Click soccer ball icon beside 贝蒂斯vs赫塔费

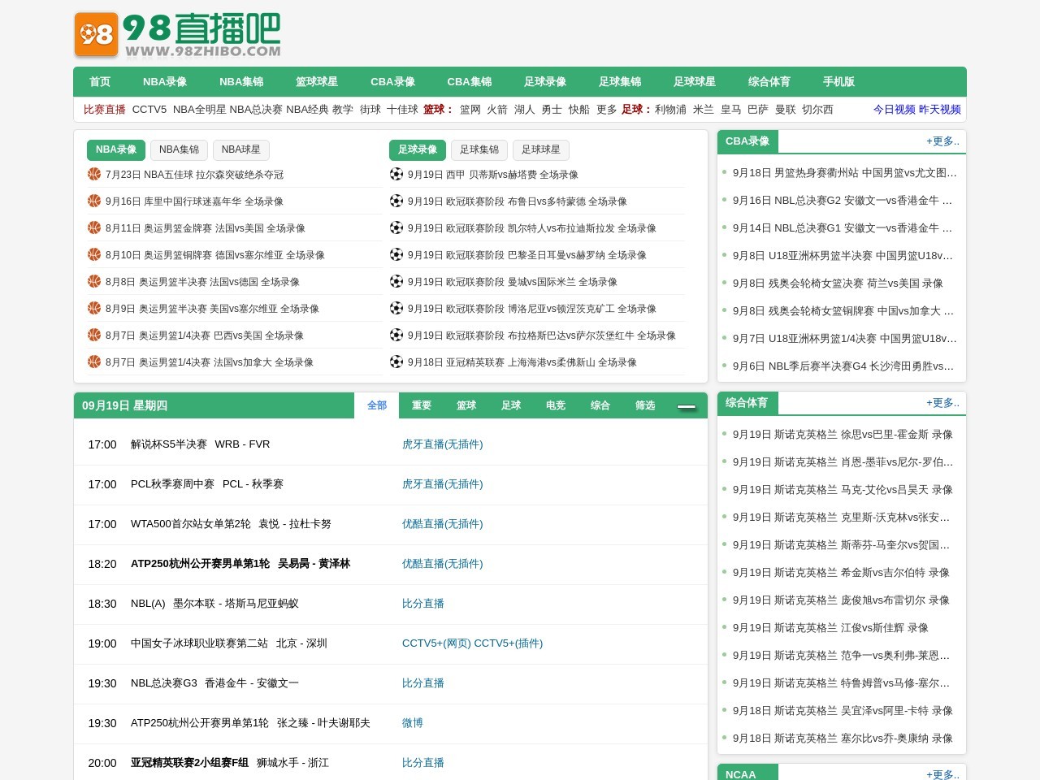click(396, 174)
